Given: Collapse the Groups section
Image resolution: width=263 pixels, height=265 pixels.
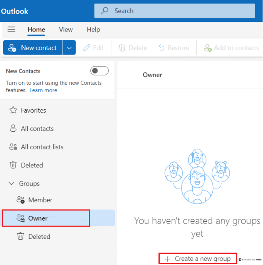Looking at the screenshot, I should [12, 184].
